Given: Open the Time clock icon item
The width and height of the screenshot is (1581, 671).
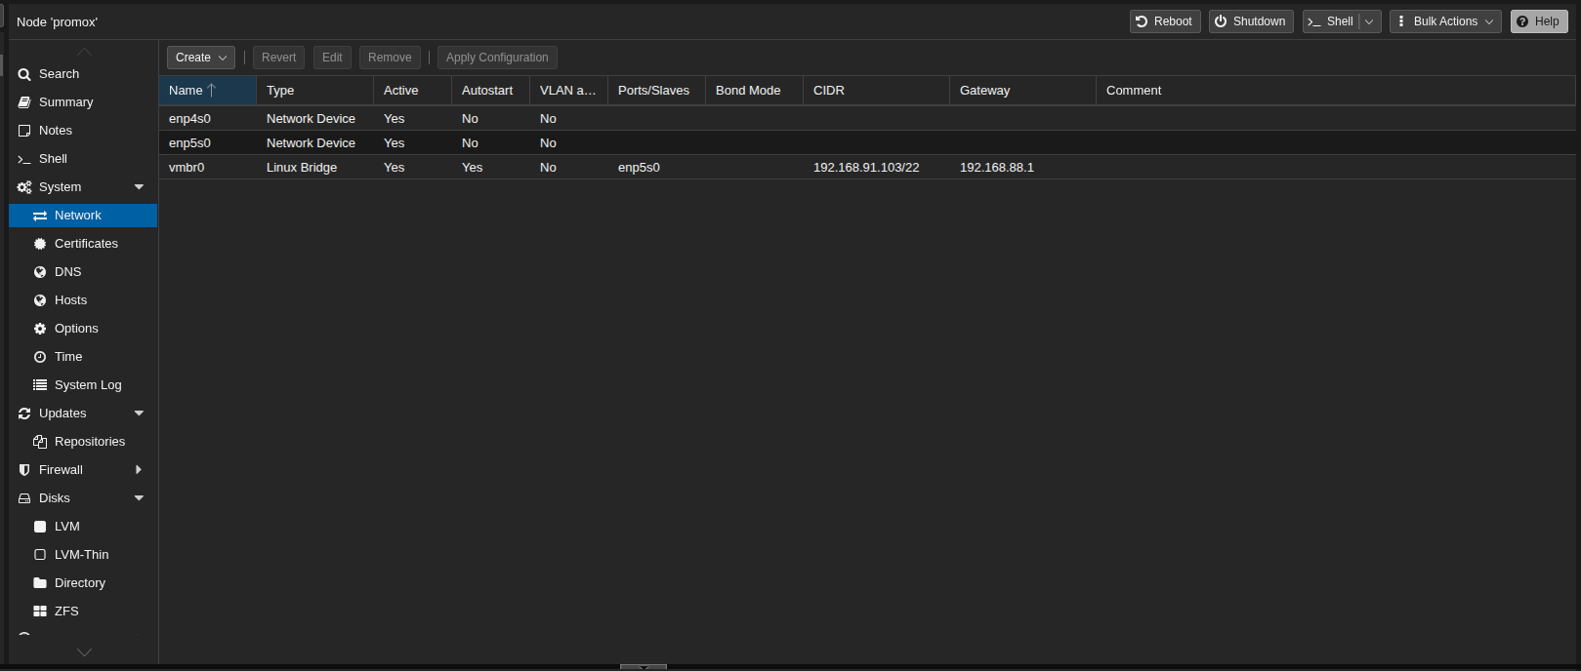Looking at the screenshot, I should coord(40,357).
